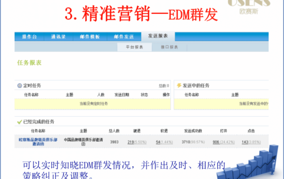Open the 操作台 tab
284x179 pixels.
pyautogui.click(x=29, y=37)
